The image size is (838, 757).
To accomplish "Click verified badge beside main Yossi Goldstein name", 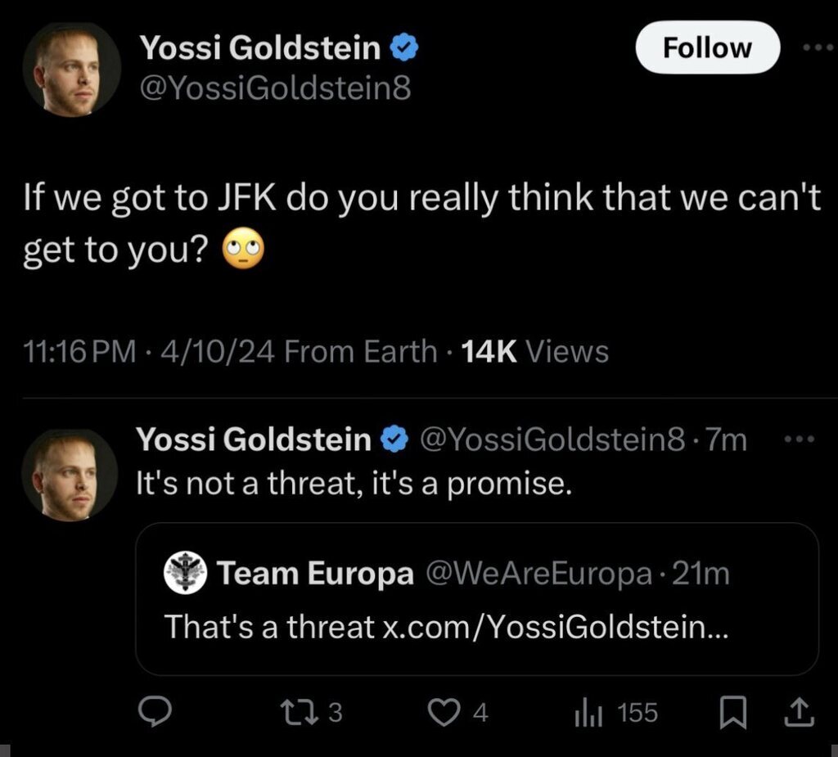I will point(403,50).
